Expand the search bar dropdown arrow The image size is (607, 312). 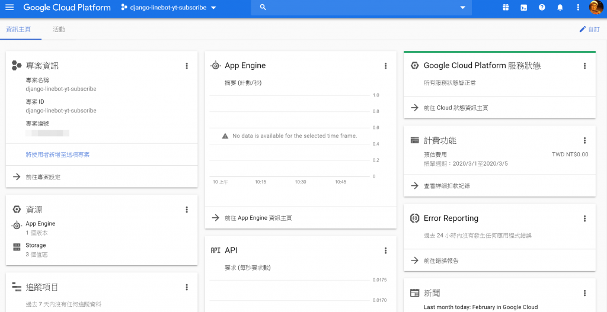pos(462,7)
